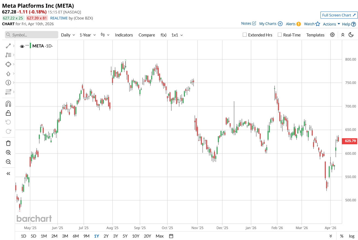Zoom out using the magnifier minus icon
Image resolution: width=358 pixels, height=240 pixels.
[8, 162]
